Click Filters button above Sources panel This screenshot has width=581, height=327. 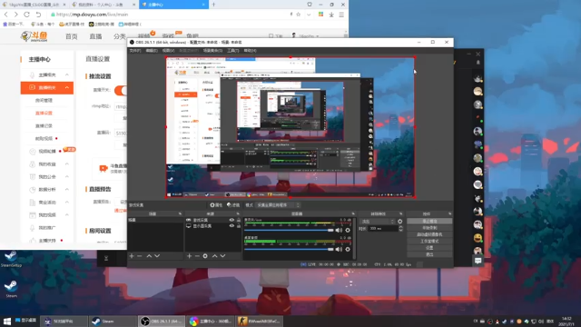(x=233, y=205)
